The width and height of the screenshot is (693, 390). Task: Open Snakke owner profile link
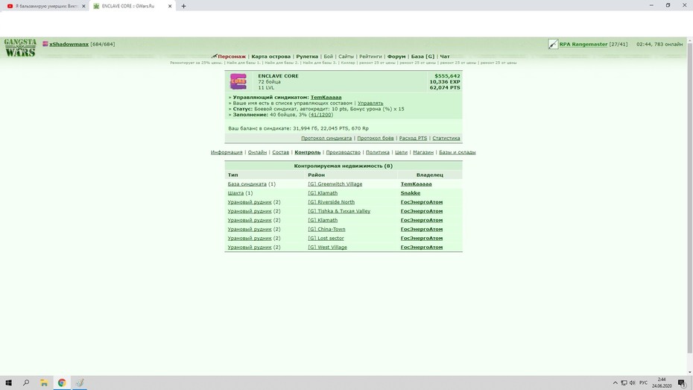[410, 193]
